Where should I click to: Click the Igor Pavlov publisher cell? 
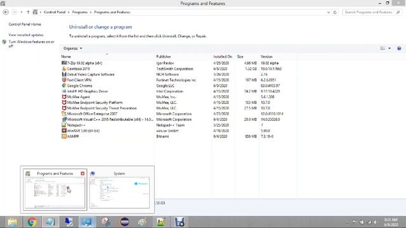(165, 63)
